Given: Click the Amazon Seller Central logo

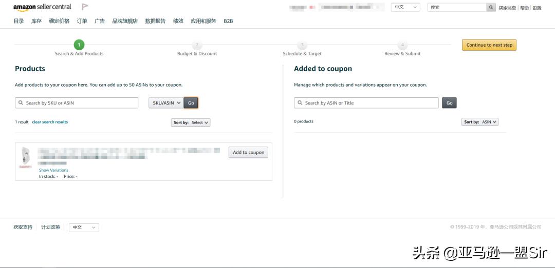Looking at the screenshot, I should 42,7.
